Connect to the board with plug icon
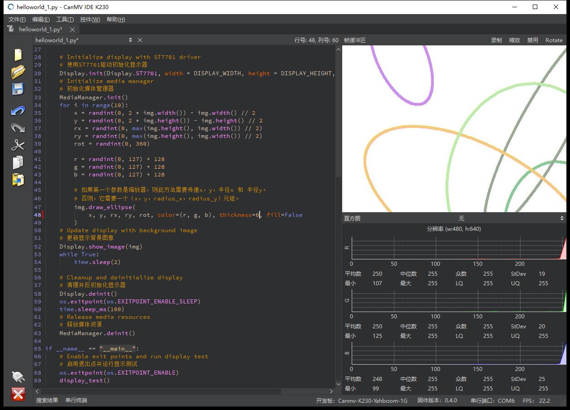Image resolution: width=570 pixels, height=410 pixels. click(18, 376)
